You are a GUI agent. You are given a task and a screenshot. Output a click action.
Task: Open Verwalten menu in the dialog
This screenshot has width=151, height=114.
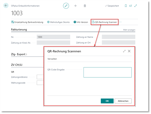(52, 59)
